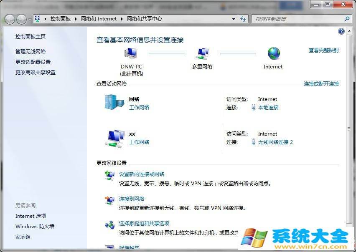Click the plug icon beside 本地连接
Screen dimensions: 356x252
pos(254,107)
